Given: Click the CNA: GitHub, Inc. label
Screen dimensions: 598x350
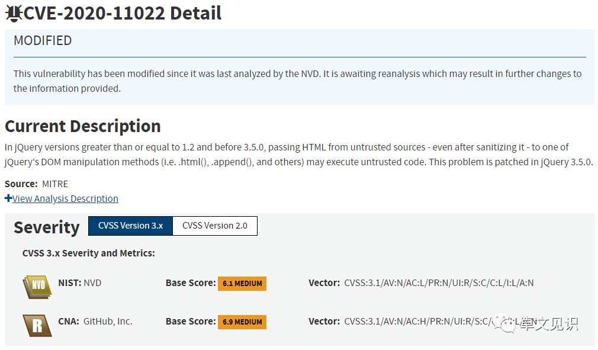Looking at the screenshot, I should [95, 322].
